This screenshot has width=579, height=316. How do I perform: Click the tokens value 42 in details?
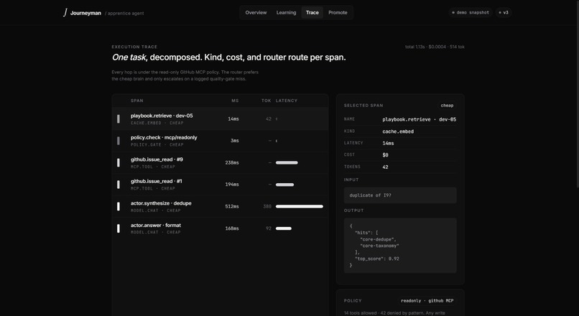pyautogui.click(x=385, y=167)
